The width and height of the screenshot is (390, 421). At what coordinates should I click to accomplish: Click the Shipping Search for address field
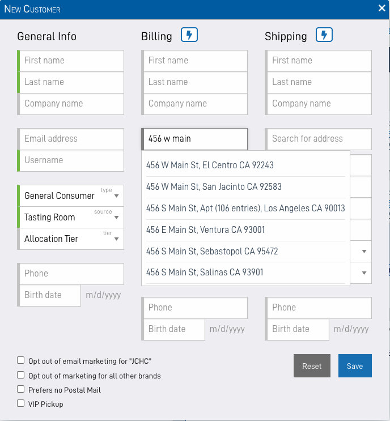[x=319, y=139]
